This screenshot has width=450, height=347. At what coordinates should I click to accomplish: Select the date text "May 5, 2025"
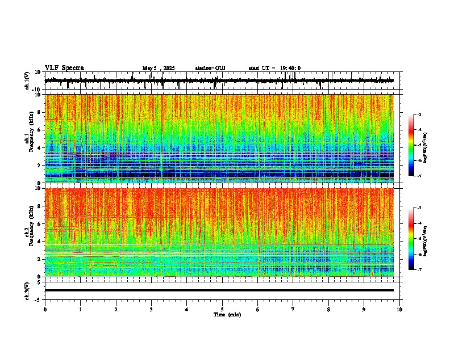click(159, 68)
